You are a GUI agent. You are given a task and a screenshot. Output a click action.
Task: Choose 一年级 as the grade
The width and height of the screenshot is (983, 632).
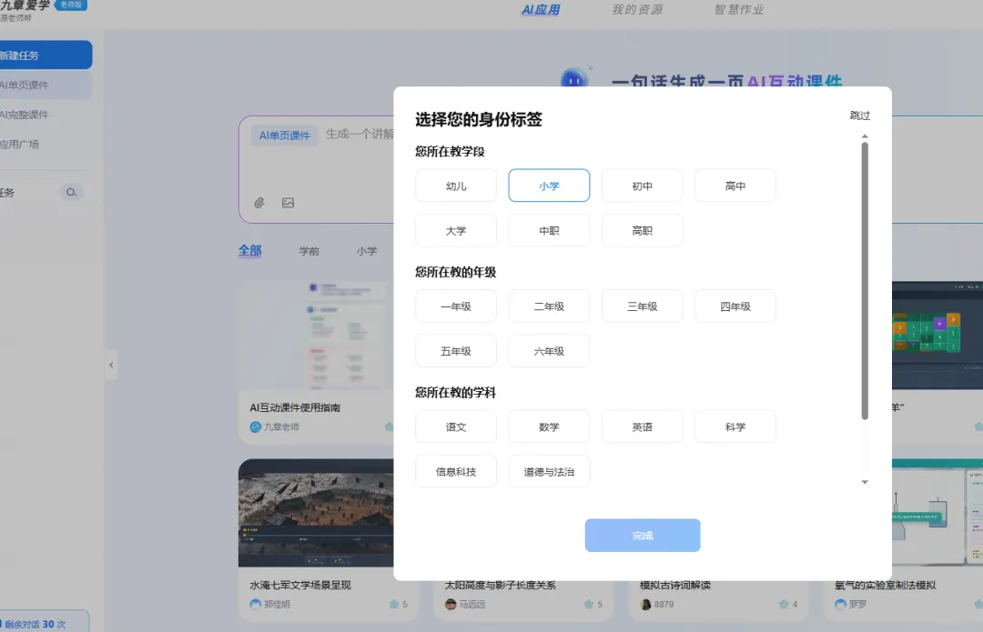456,306
